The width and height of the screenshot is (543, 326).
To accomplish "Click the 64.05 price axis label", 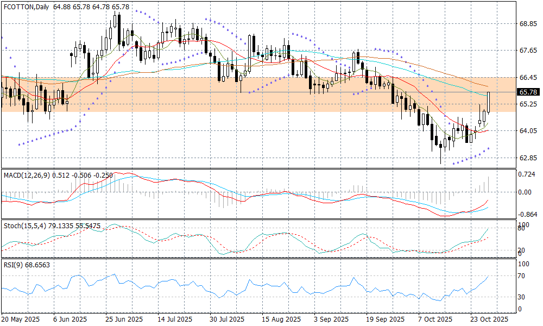I will (528, 131).
